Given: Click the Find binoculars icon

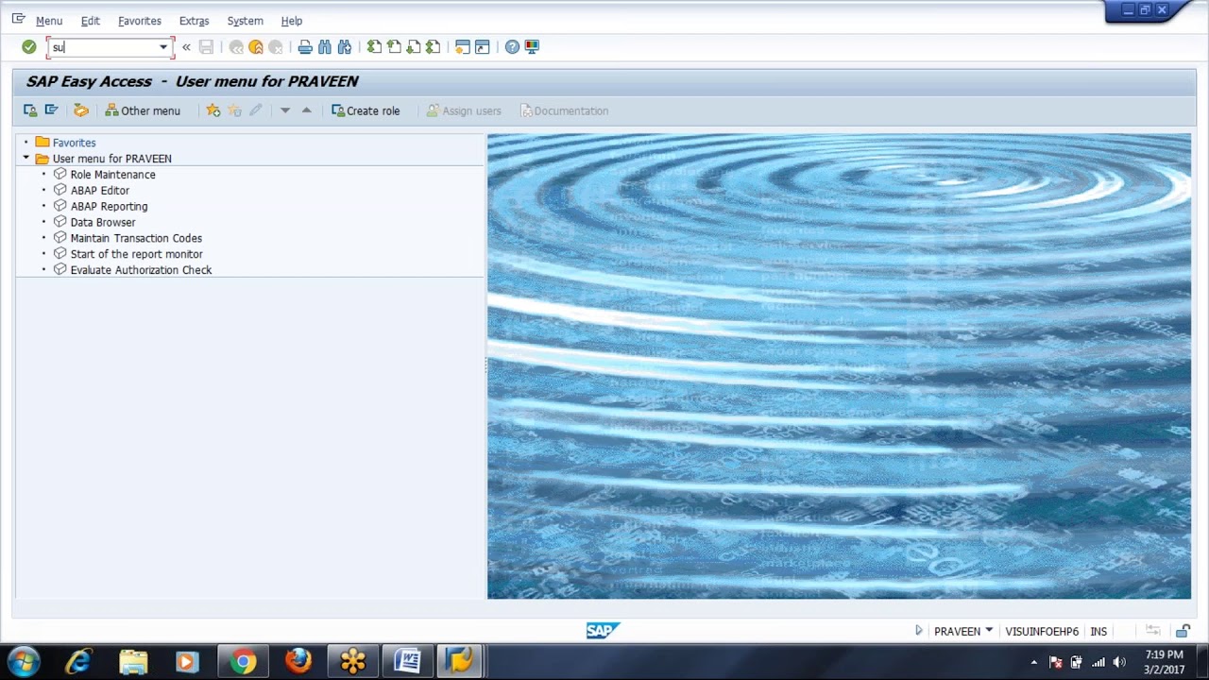Looking at the screenshot, I should (x=325, y=47).
